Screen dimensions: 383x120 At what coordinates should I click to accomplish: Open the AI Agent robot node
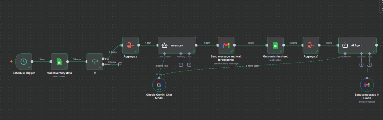coord(357,45)
